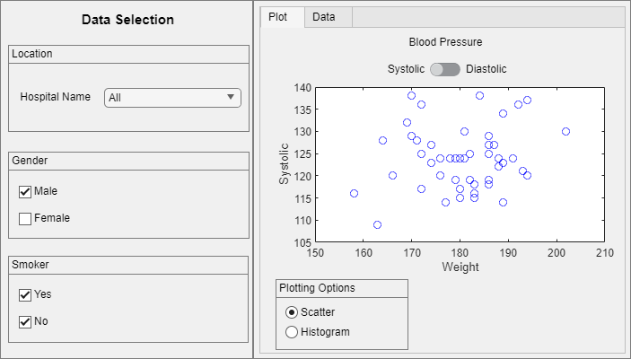
Task: Uncheck the Smoker No checkbox
Action: [25, 322]
